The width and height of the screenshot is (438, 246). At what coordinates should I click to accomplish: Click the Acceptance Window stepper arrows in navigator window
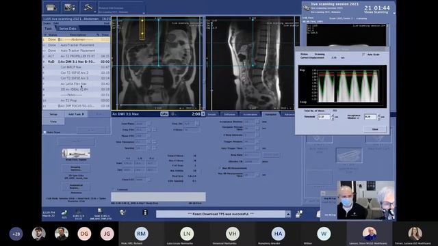coord(378,117)
